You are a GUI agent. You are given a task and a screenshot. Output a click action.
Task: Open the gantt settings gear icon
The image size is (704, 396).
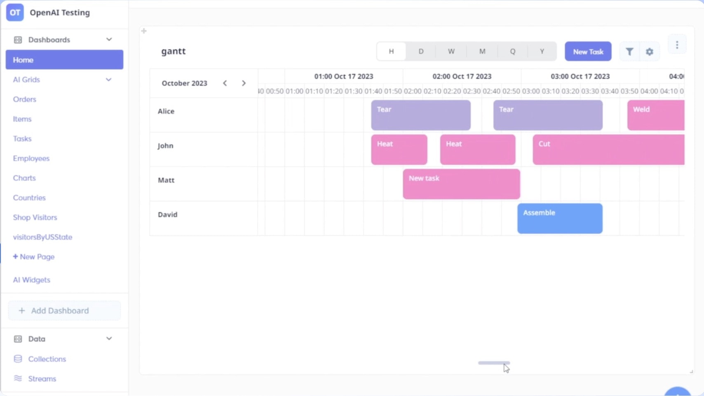click(649, 51)
